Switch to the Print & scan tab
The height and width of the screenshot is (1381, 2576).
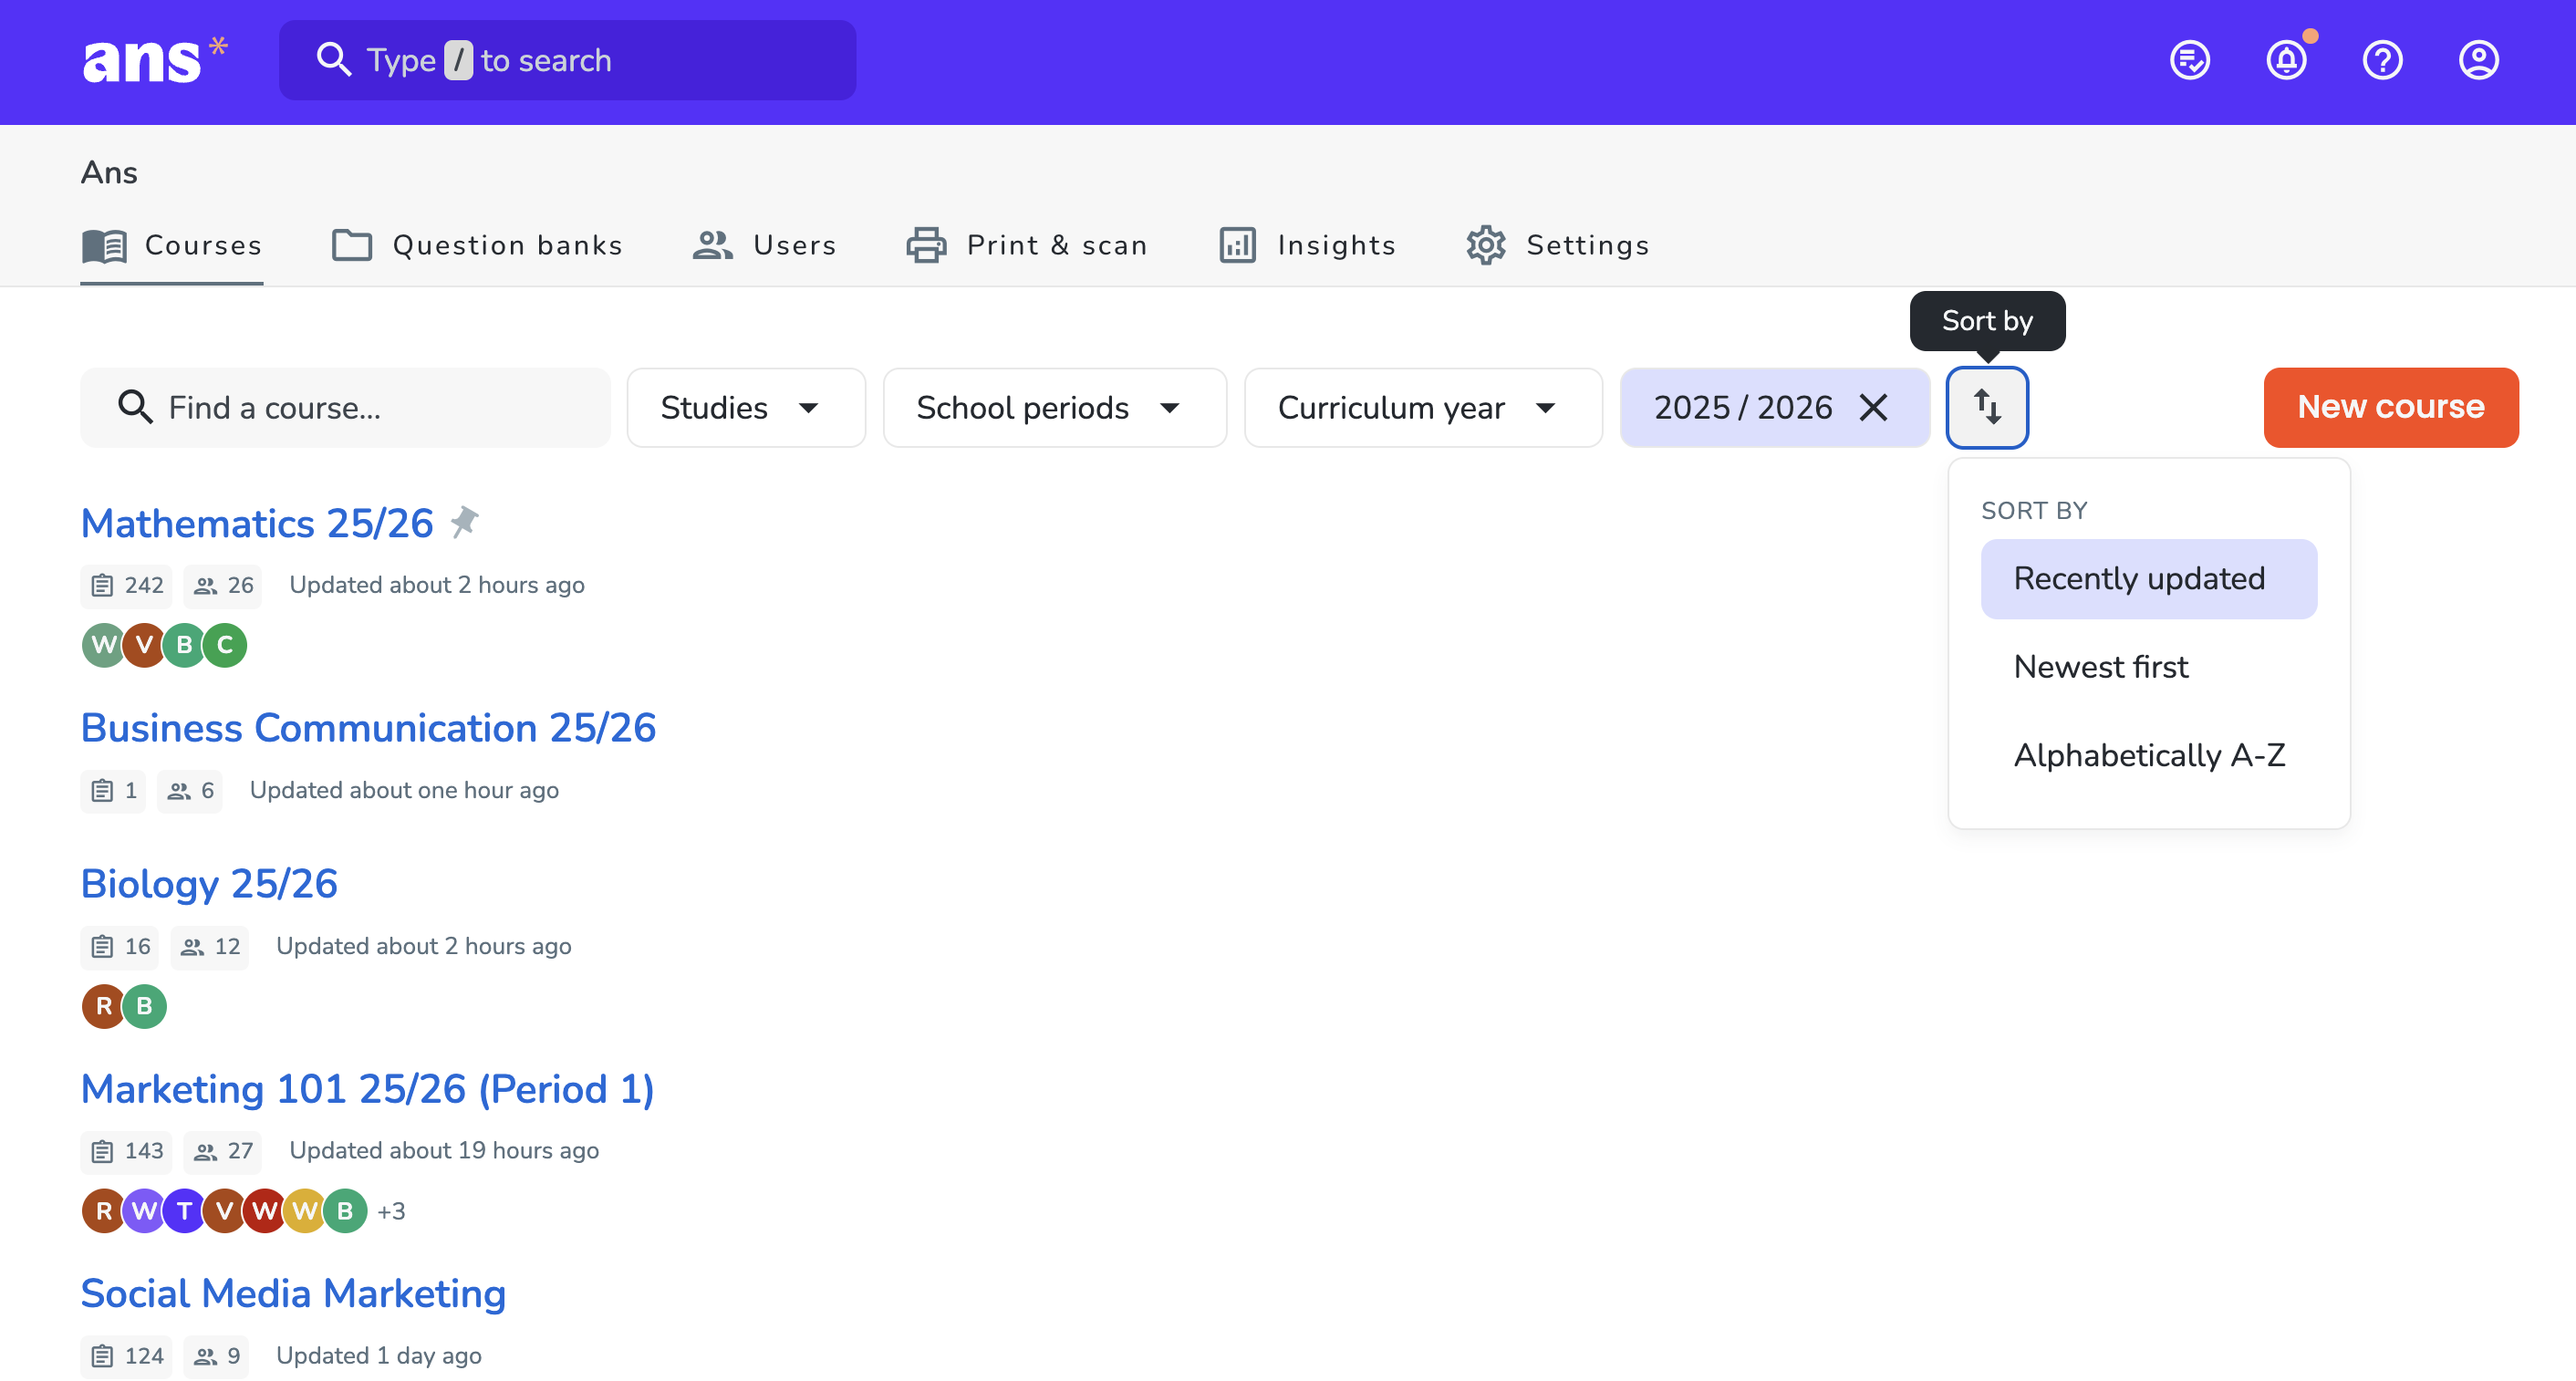point(1027,245)
